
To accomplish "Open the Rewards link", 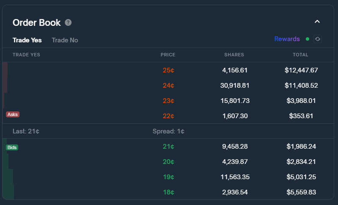I will click(287, 39).
